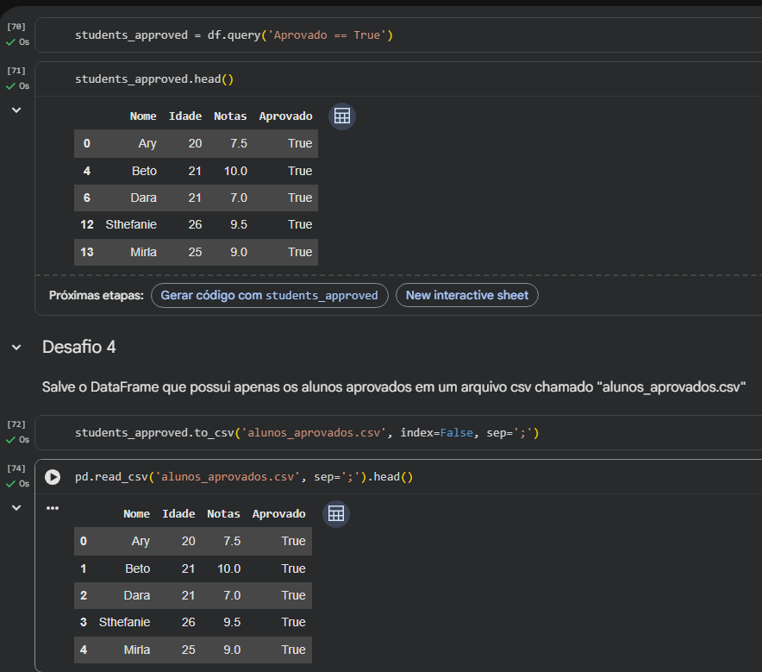This screenshot has height=672, width=762.
Task: Click the Ary cell in the first table
Action: (147, 144)
